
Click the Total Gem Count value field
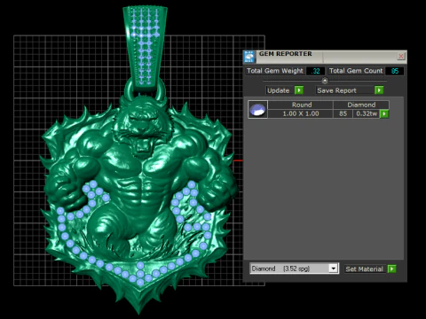[395, 71]
